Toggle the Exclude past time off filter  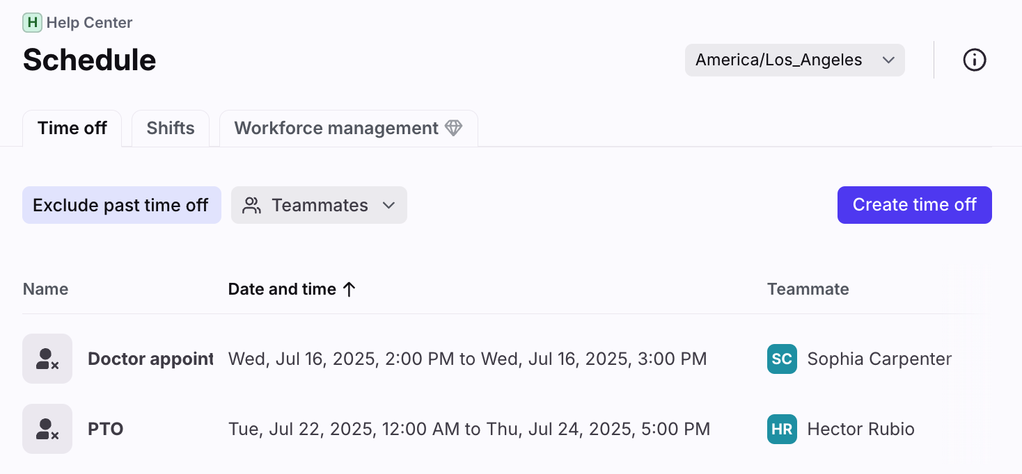point(121,205)
